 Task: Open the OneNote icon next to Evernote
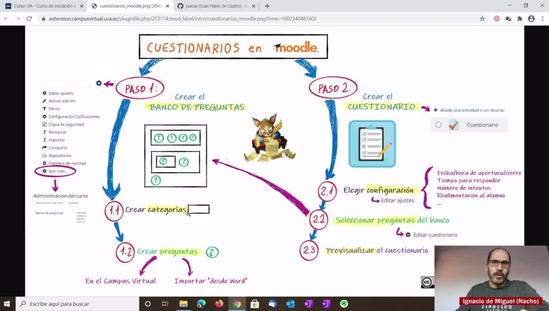[x=326, y=304]
